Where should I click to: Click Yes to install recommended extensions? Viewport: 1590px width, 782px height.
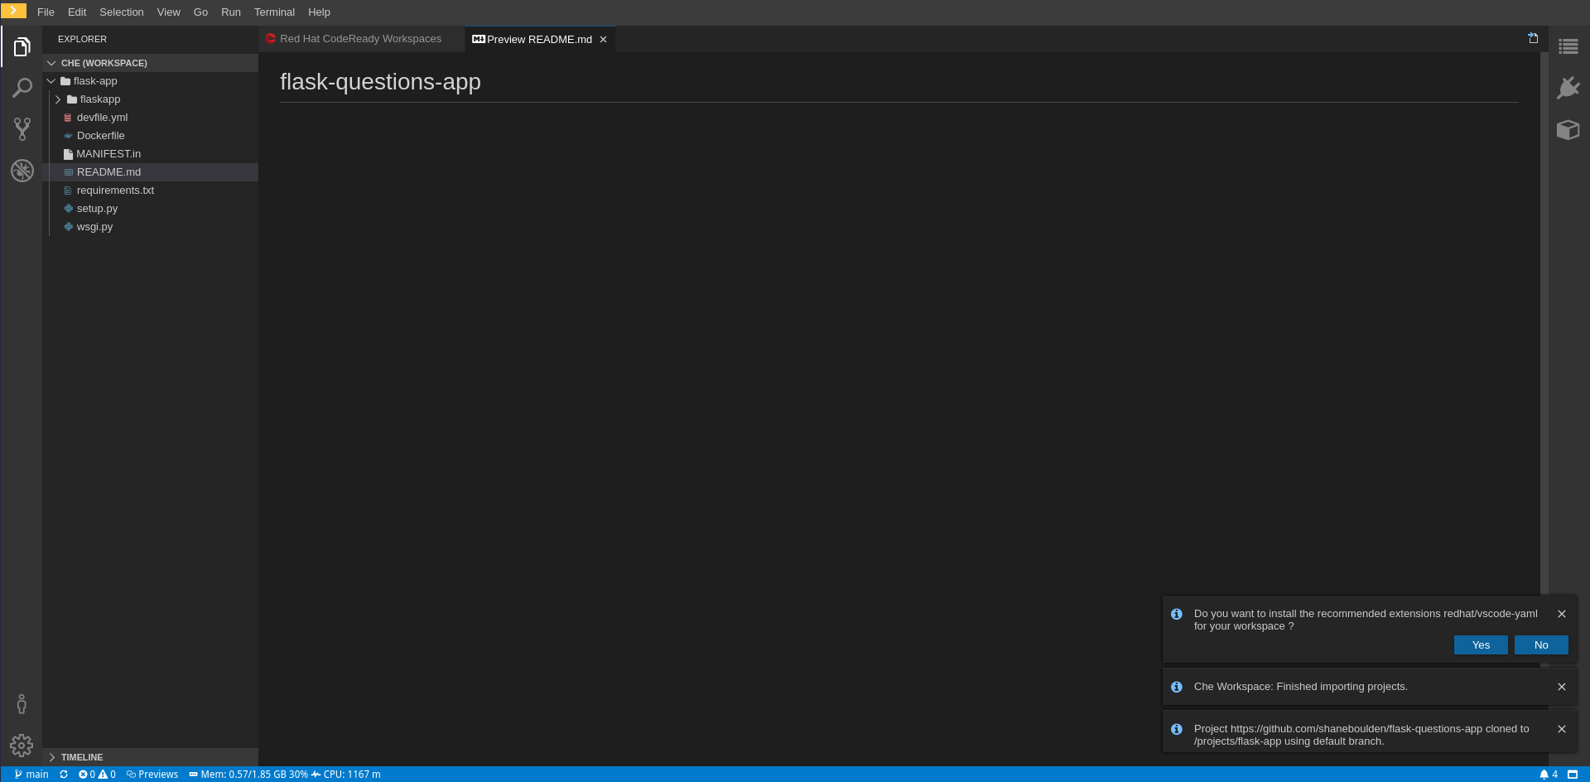(1480, 645)
